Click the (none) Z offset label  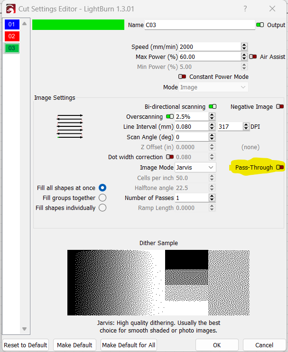[251, 147]
